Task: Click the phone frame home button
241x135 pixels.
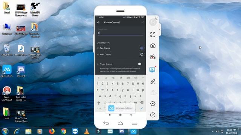Action: 120,123
